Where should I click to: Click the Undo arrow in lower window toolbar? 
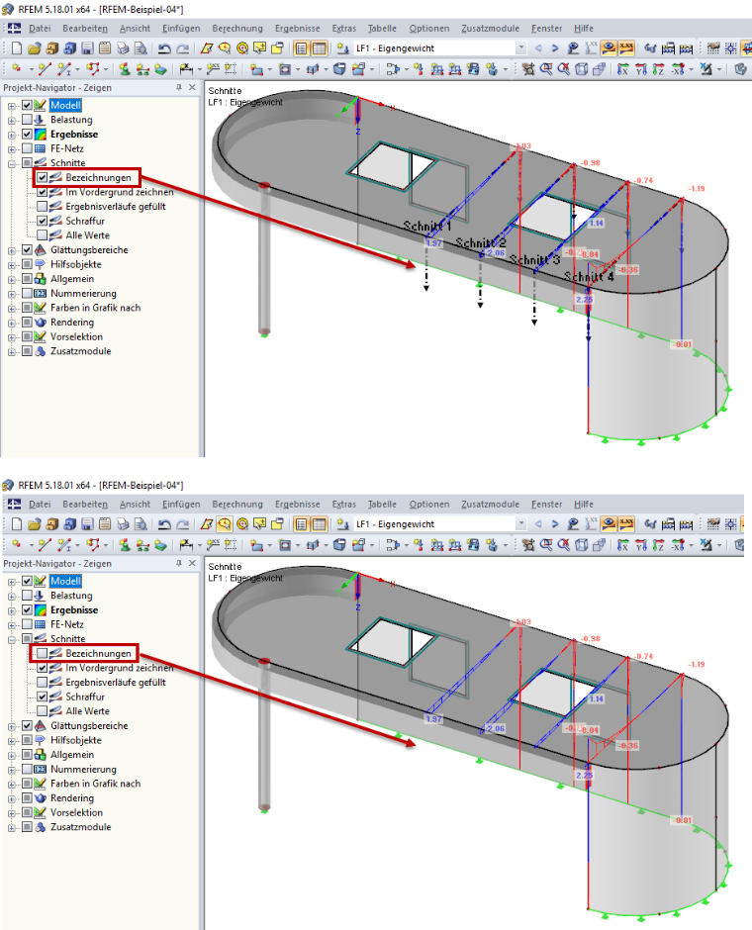pos(165,523)
